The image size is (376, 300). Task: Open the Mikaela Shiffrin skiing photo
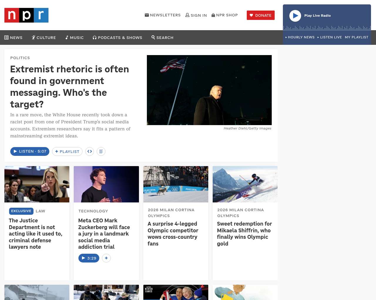245,184
